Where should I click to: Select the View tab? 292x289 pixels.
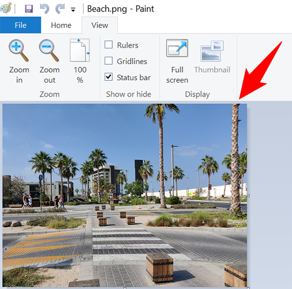tap(99, 25)
